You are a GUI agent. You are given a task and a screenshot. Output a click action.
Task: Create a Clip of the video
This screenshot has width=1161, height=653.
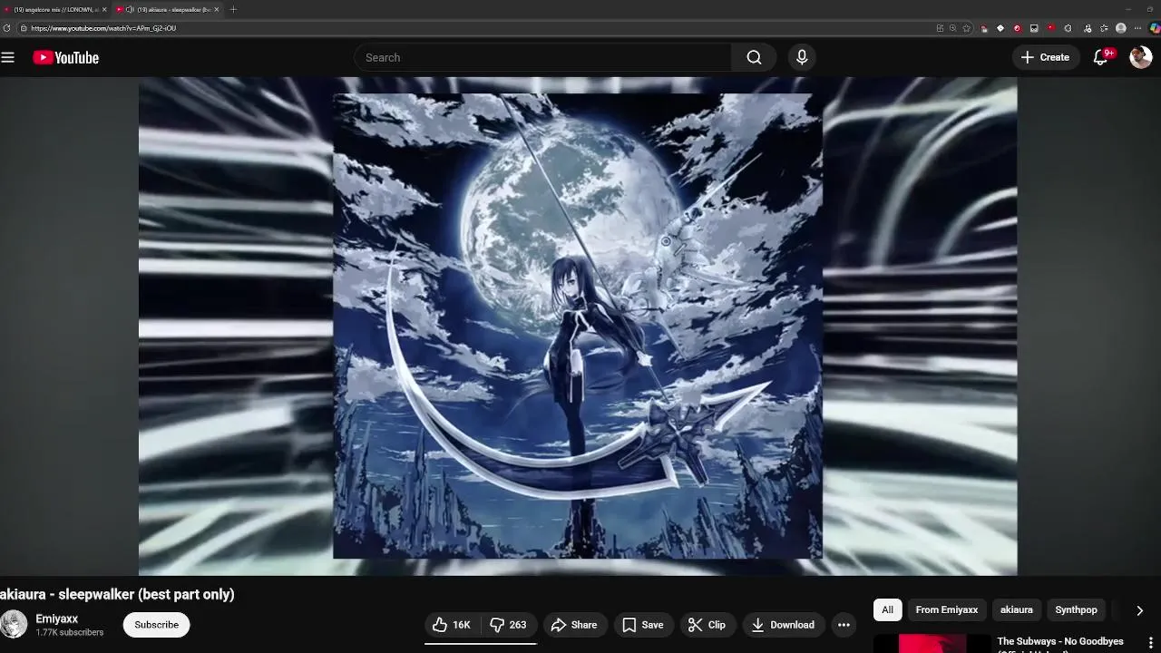click(707, 625)
